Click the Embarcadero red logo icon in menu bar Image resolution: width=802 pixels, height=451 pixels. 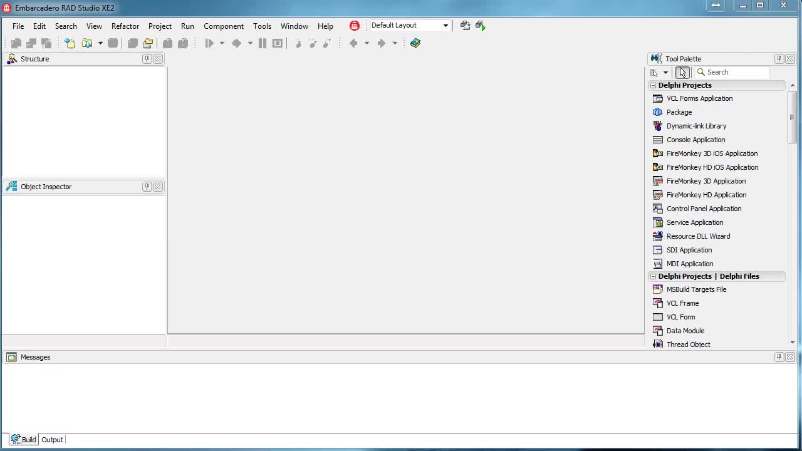point(355,26)
